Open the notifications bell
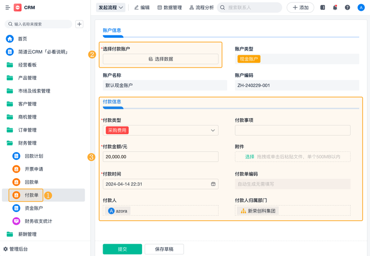Viewport: 370px width, 256px height. point(335,8)
